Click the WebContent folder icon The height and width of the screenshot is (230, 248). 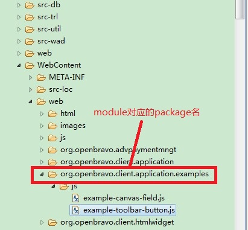click(30, 65)
